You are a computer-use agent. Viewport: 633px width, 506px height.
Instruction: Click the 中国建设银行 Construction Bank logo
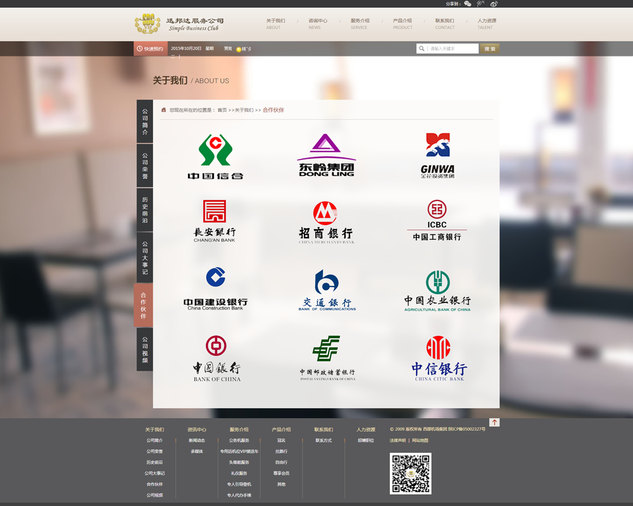[x=216, y=289]
